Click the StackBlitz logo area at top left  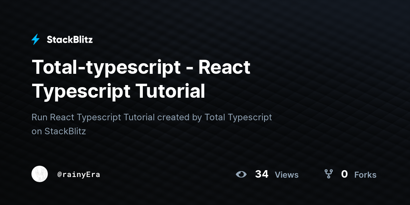[61, 40]
